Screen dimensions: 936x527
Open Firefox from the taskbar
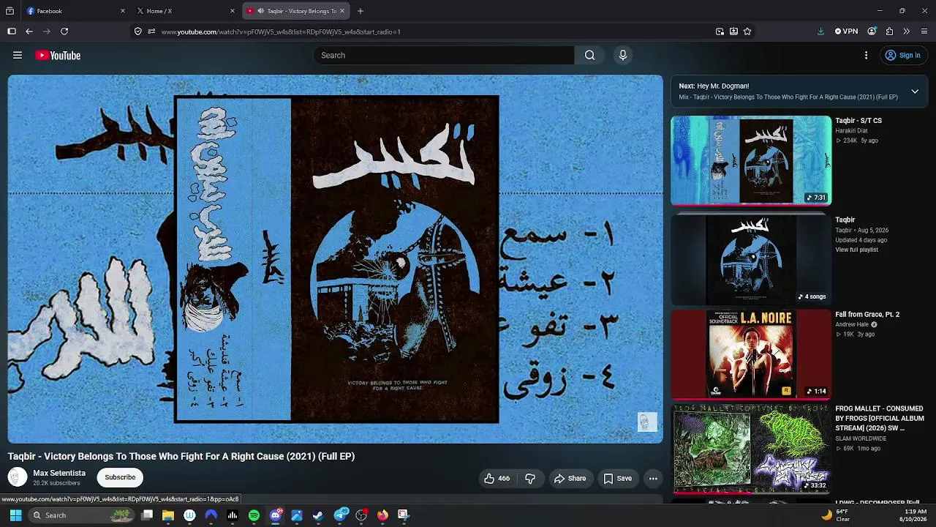click(382, 515)
